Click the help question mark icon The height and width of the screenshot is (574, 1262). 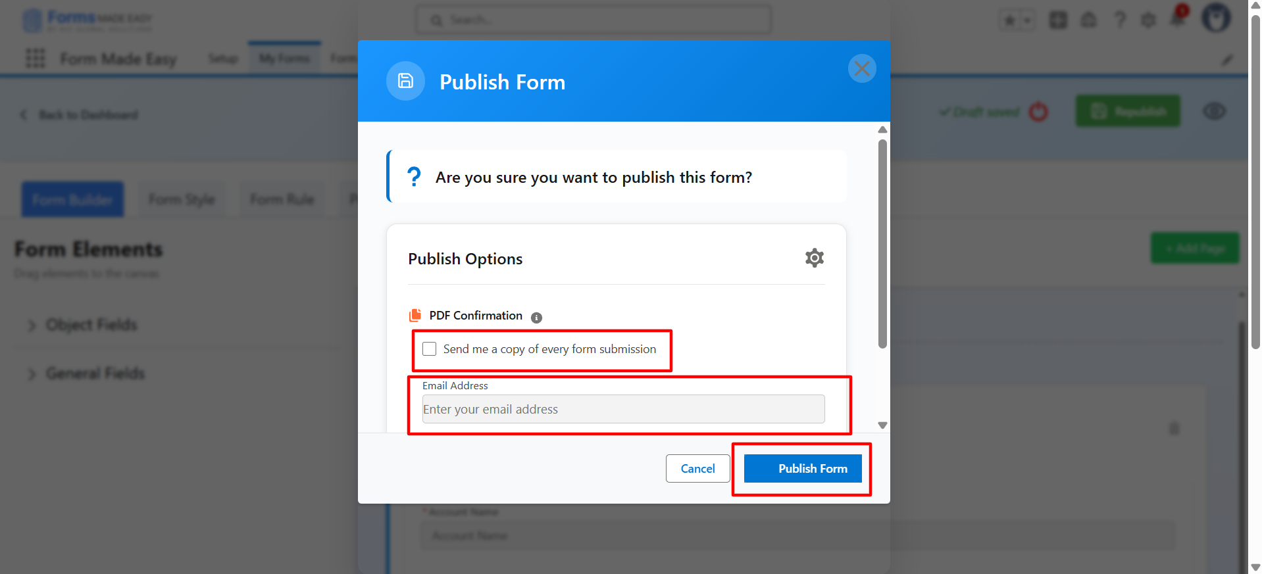click(1120, 20)
